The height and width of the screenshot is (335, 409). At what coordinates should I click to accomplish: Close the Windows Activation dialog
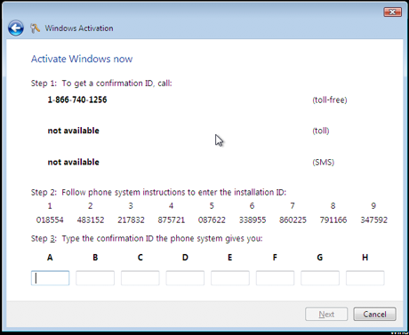[x=392, y=12]
